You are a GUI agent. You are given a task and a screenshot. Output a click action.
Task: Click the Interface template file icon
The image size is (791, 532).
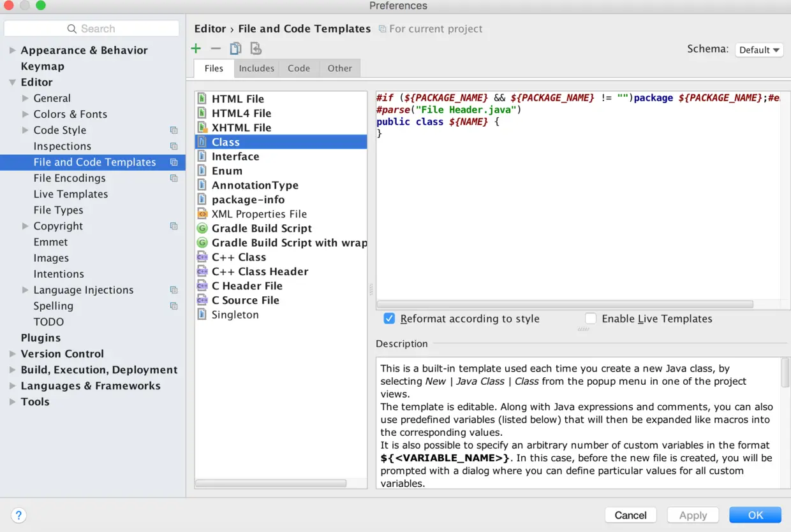pyautogui.click(x=202, y=156)
